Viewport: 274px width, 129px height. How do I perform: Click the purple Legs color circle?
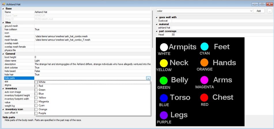[x=164, y=115]
